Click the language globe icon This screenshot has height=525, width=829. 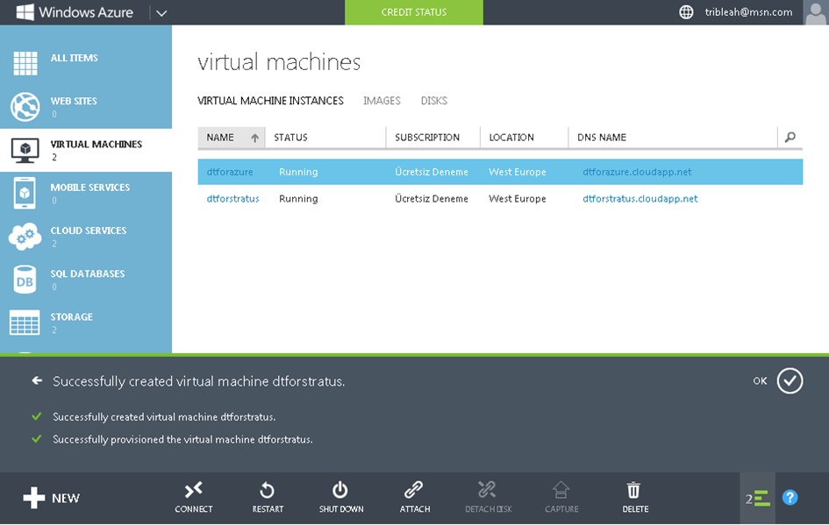click(x=686, y=12)
